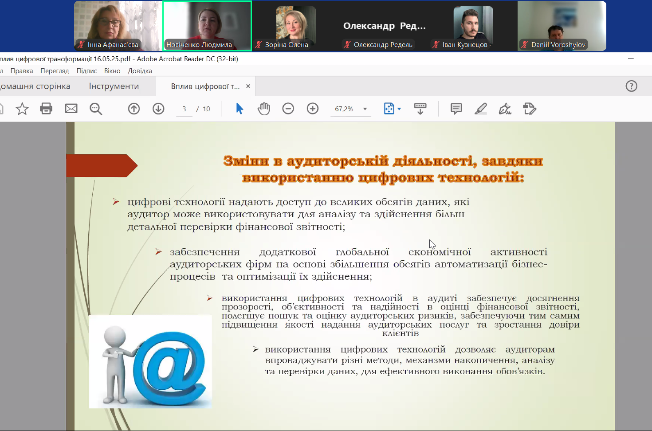Open the Перегляд menu
Image resolution: width=652 pixels, height=431 pixels.
[55, 71]
